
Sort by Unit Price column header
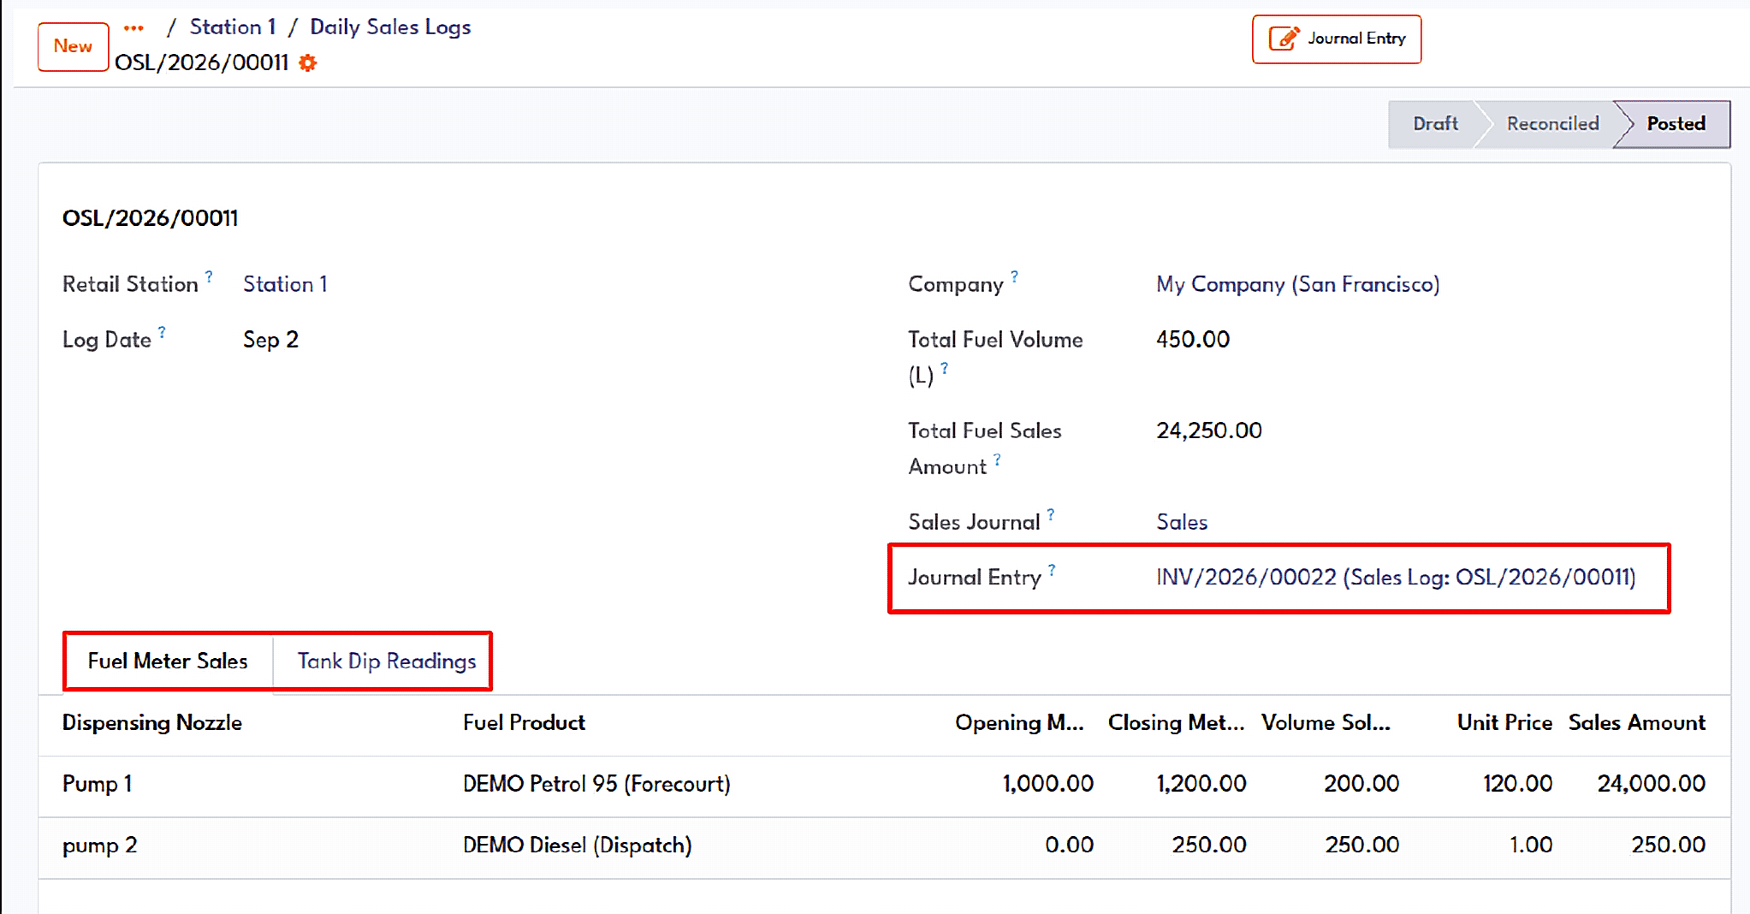[x=1504, y=723]
